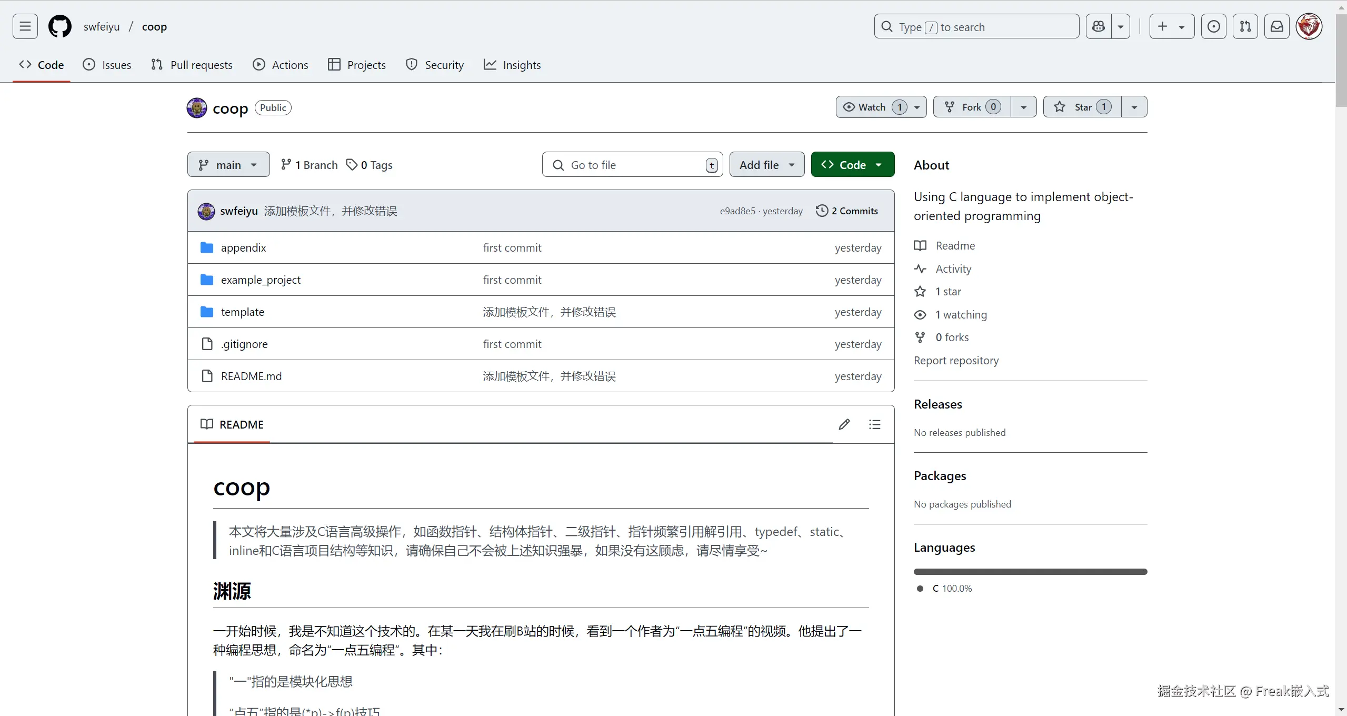Expand the main branch dropdown
1347x716 pixels.
[228, 165]
